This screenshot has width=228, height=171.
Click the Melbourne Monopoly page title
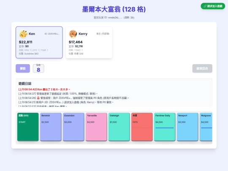(x=114, y=9)
